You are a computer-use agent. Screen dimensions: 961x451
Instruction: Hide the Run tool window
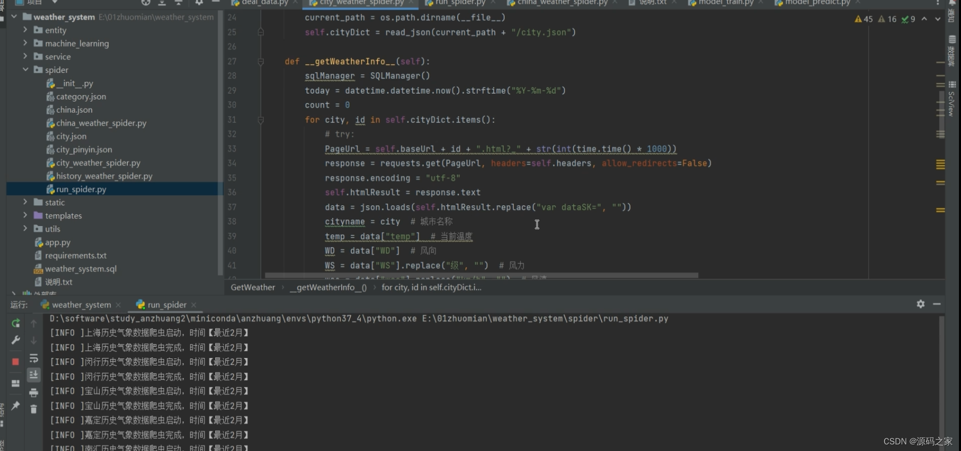[x=937, y=304]
